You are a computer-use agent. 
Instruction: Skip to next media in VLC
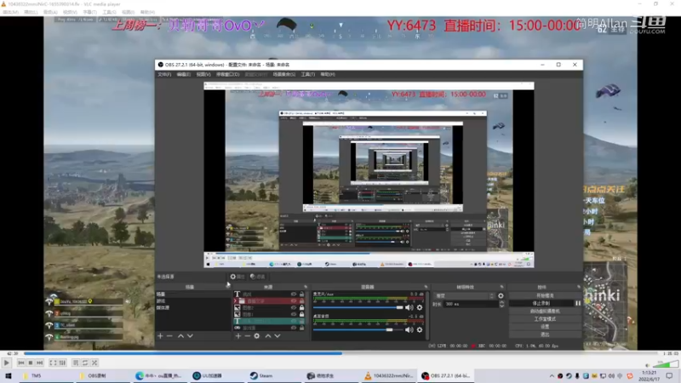[39, 363]
